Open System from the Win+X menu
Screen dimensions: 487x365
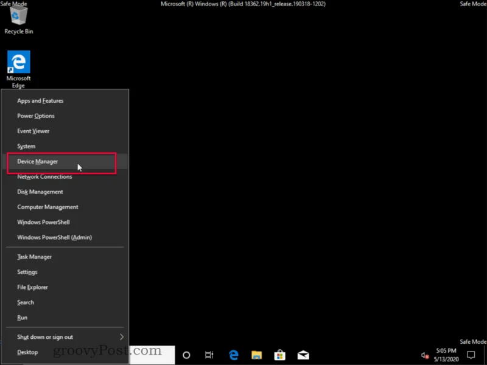click(65, 146)
